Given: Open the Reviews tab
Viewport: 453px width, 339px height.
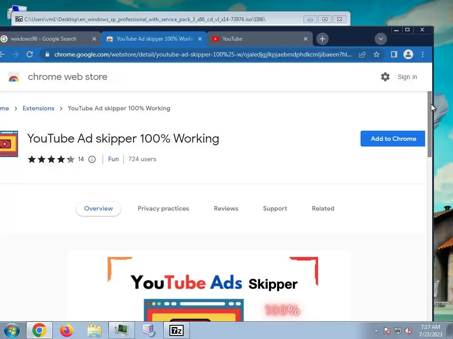Looking at the screenshot, I should 226,208.
